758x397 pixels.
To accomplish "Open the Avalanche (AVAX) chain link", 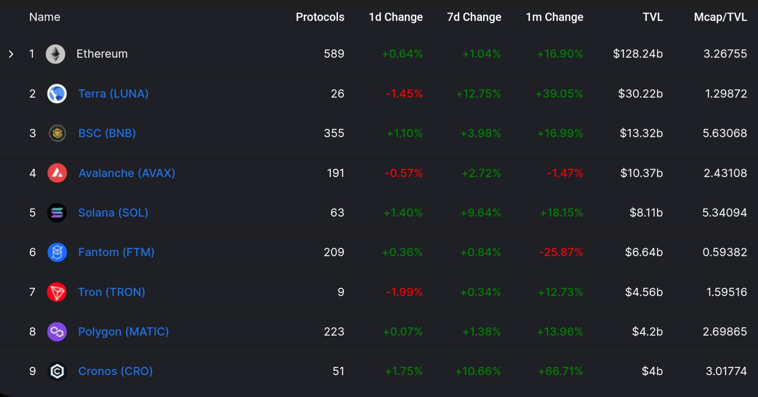I will point(127,173).
